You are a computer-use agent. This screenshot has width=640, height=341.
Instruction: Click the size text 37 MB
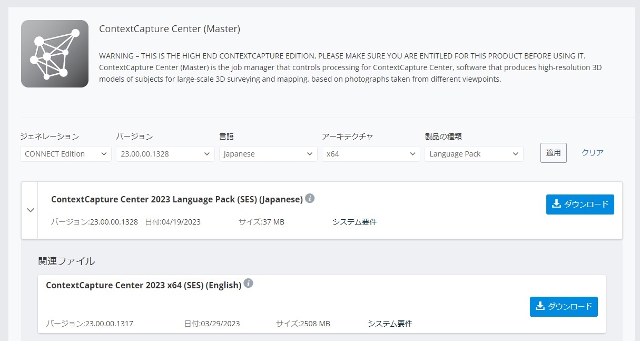tap(273, 222)
